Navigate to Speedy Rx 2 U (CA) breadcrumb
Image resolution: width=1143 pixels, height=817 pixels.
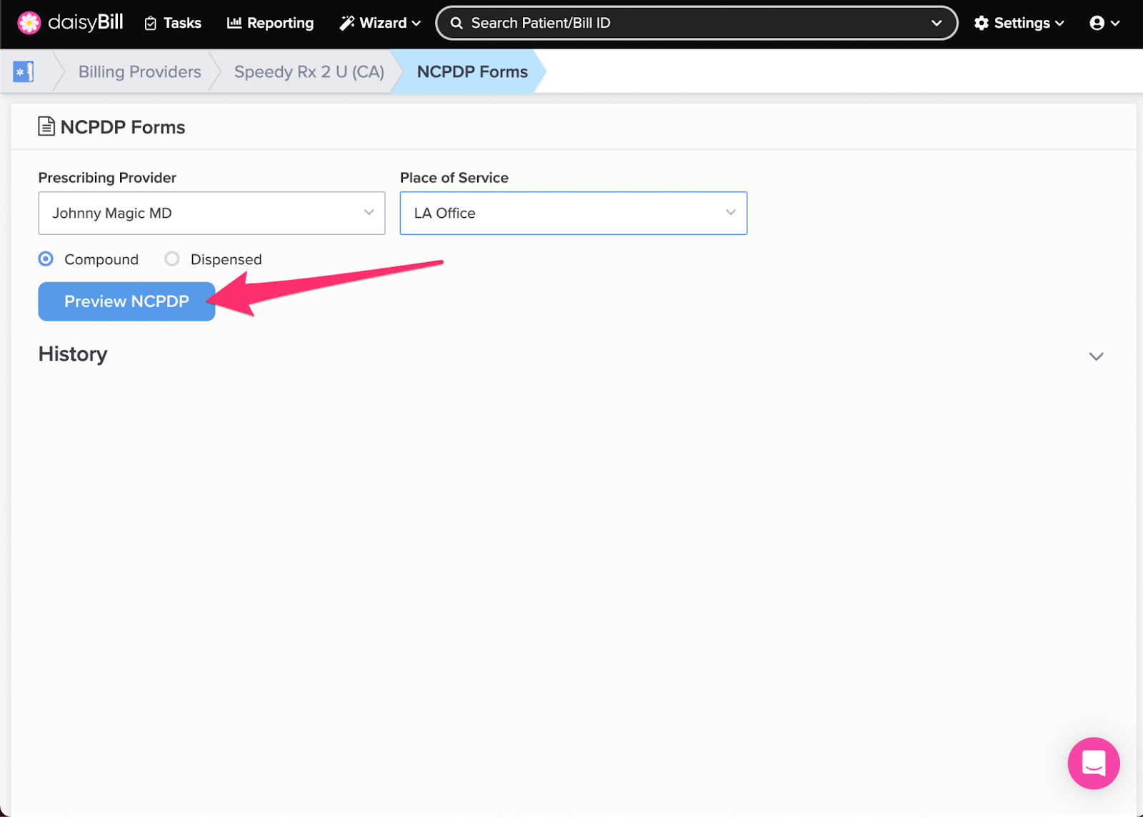[309, 71]
